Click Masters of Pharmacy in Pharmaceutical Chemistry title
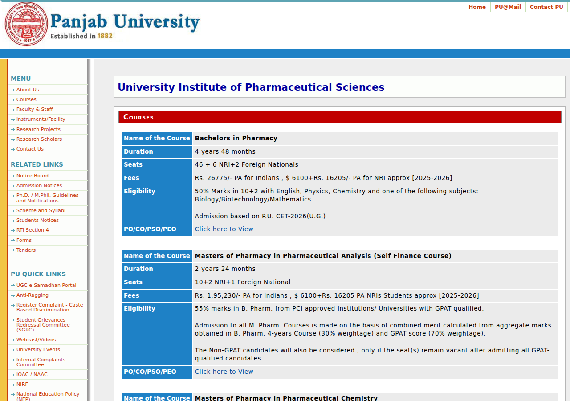 [286, 398]
